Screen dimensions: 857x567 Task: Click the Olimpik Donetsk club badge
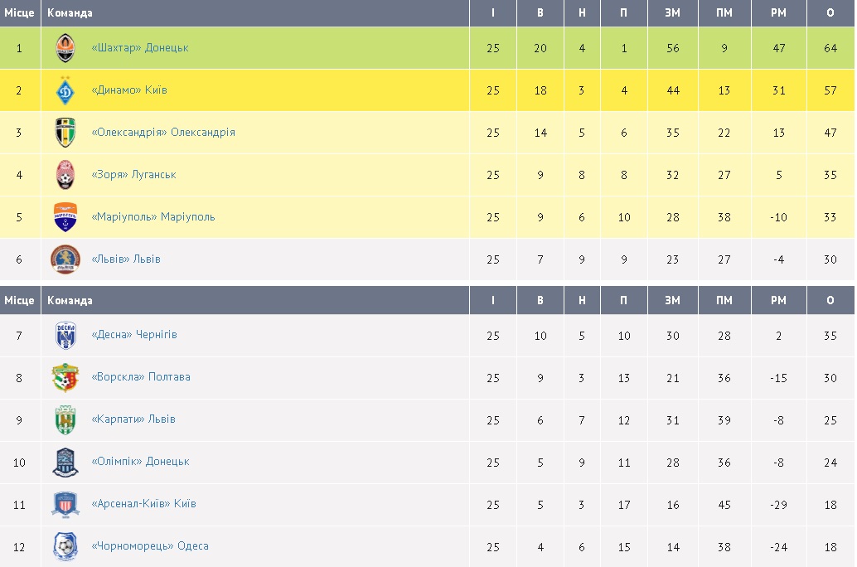tap(65, 462)
